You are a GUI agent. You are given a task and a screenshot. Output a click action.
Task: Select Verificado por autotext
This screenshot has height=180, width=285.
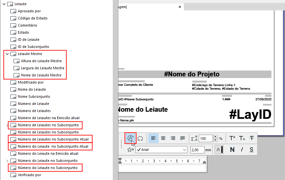coord(29,175)
